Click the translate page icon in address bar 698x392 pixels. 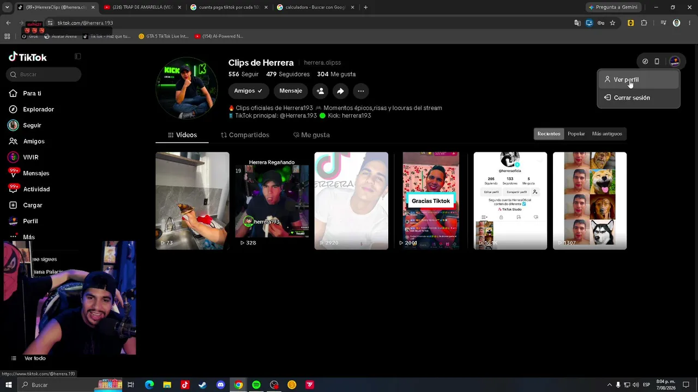[x=577, y=23]
